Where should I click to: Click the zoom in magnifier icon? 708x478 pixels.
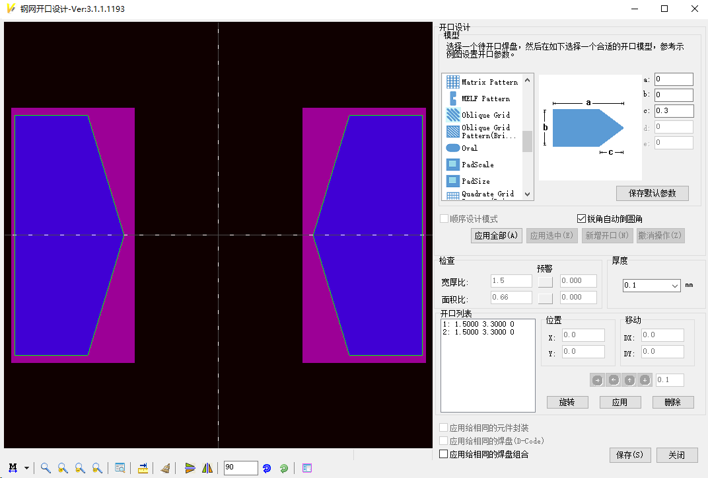point(63,468)
